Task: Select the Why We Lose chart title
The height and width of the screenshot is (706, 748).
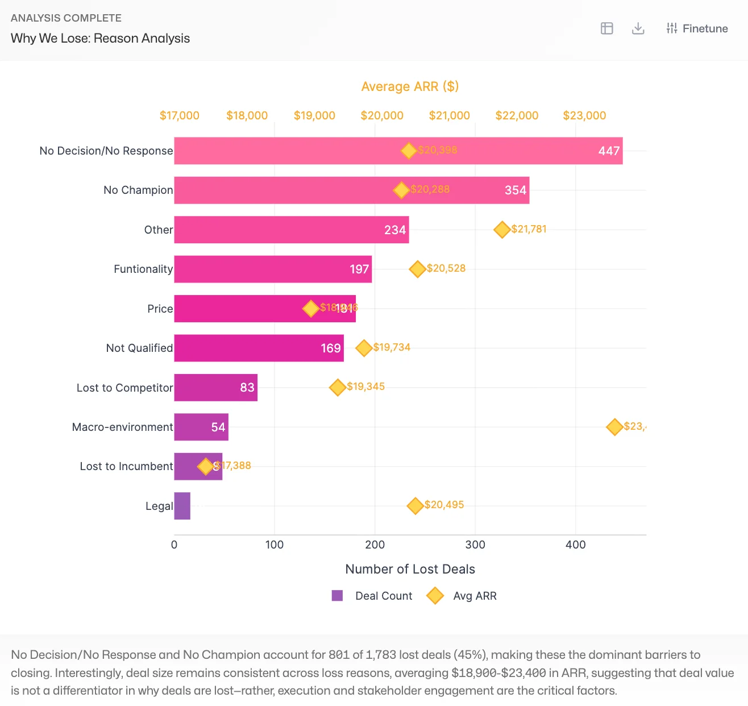Action: click(x=100, y=38)
